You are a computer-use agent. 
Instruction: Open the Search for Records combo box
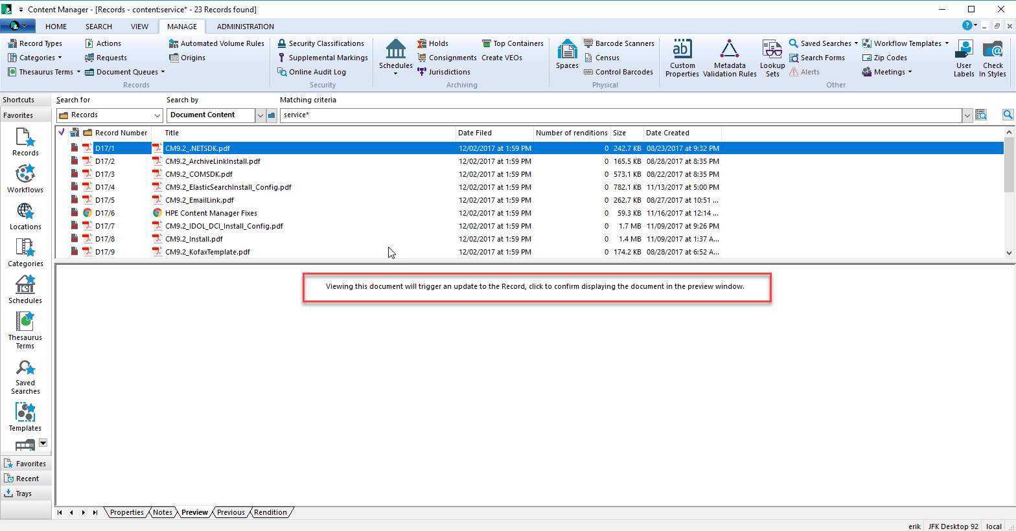coord(110,115)
